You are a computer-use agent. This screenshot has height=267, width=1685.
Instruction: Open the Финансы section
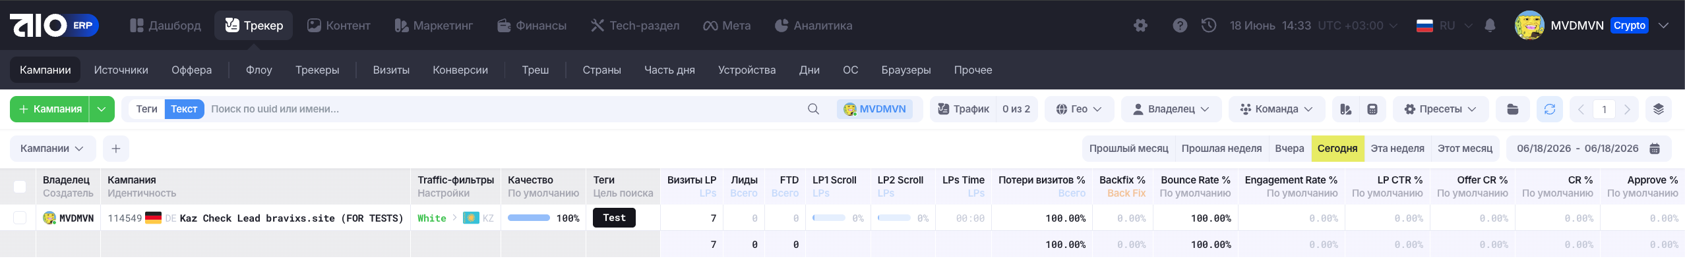[532, 26]
